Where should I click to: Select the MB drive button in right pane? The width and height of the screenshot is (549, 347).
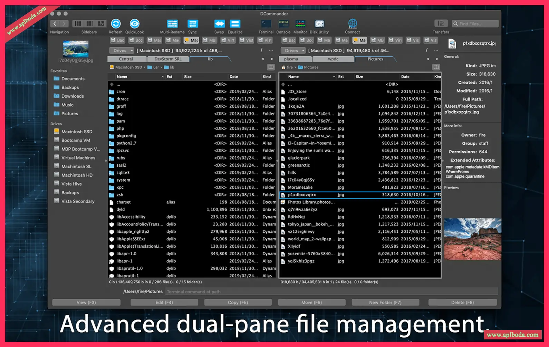click(x=377, y=40)
